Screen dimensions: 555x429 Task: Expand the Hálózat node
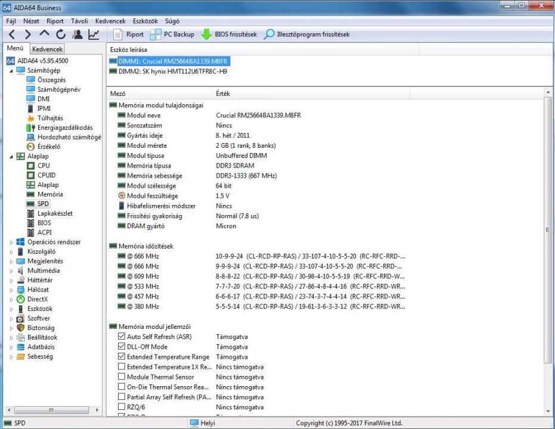(11, 290)
